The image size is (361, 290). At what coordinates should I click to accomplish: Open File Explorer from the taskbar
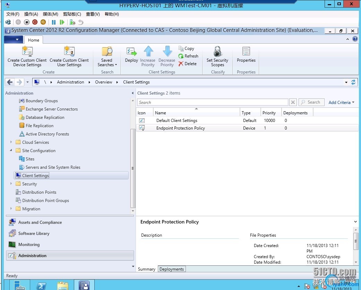[x=63, y=285]
